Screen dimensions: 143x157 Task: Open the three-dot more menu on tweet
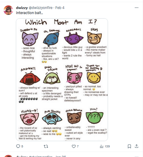[136, 7]
